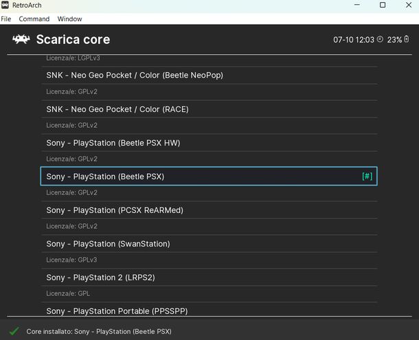Select SNK Neo Geo Pocket Beetle NeoPop core
This screenshot has width=419, height=340.
tap(209, 76)
